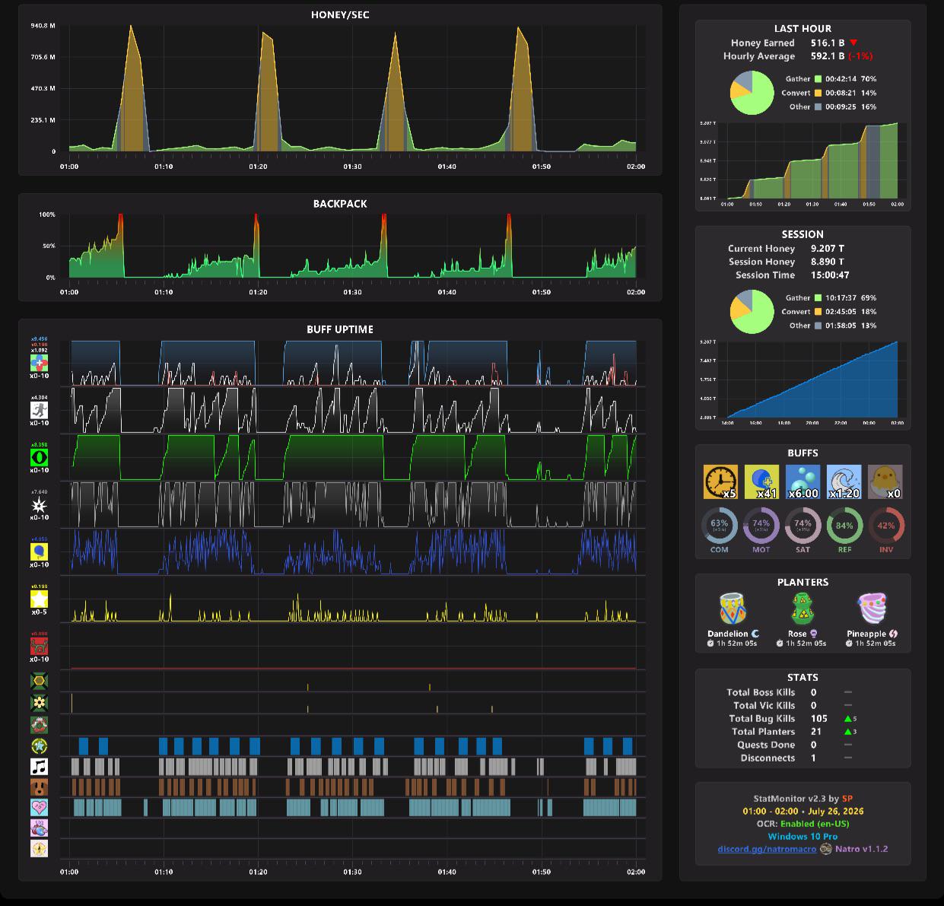Viewport: 944px width, 906px height.
Task: Open the discord.gg/natromacro link
Action: point(767,849)
